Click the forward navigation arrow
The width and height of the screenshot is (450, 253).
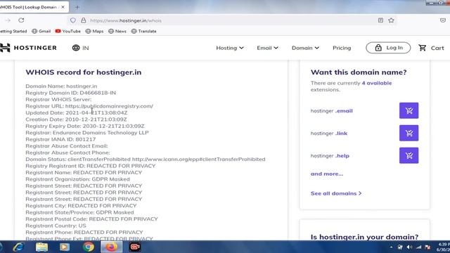[x=8, y=20]
